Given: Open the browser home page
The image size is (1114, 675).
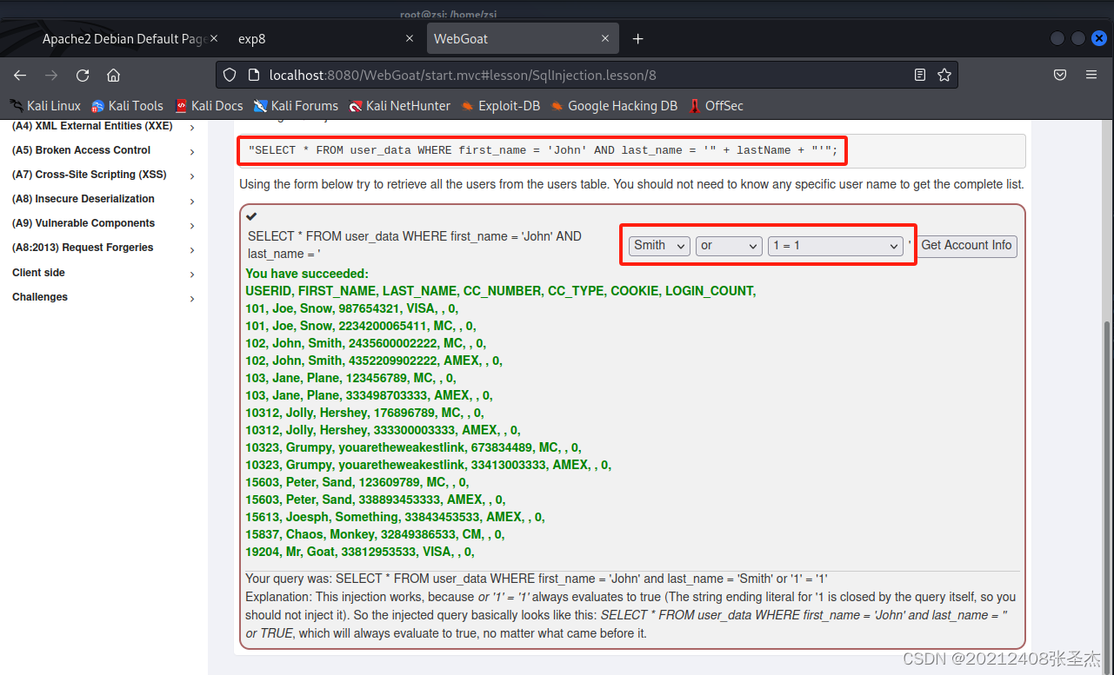Looking at the screenshot, I should click(113, 76).
